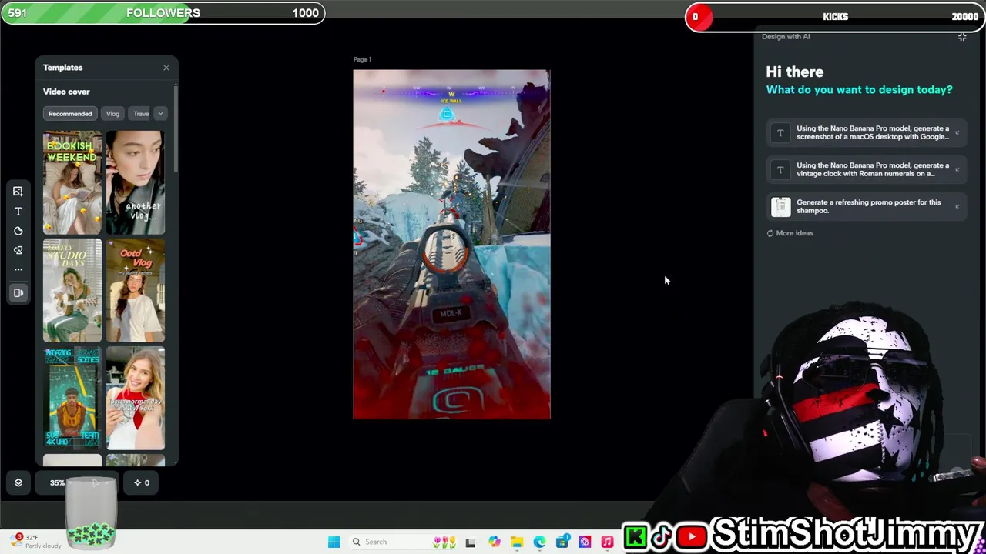The image size is (986, 554).
Task: Choose the Bookish Weekend template
Action: (72, 182)
